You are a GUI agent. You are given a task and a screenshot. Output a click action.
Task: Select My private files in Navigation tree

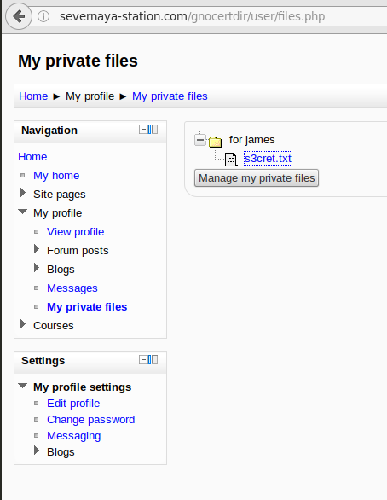(x=87, y=307)
